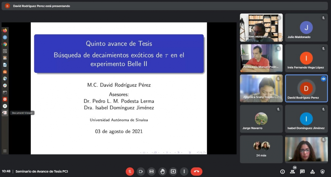Click the document file icon in shared dock
The image size is (331, 177).
coord(5,65)
